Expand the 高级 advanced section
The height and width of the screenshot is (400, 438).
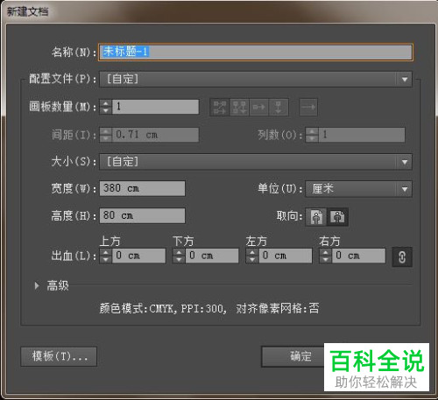click(37, 285)
